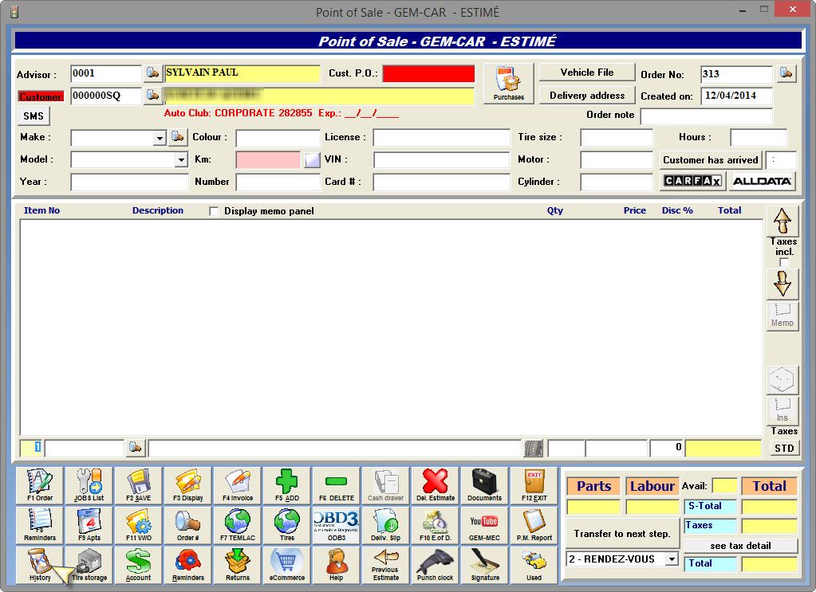Move line up with the up arrow
This screenshot has width=816, height=592.
pyautogui.click(x=782, y=221)
